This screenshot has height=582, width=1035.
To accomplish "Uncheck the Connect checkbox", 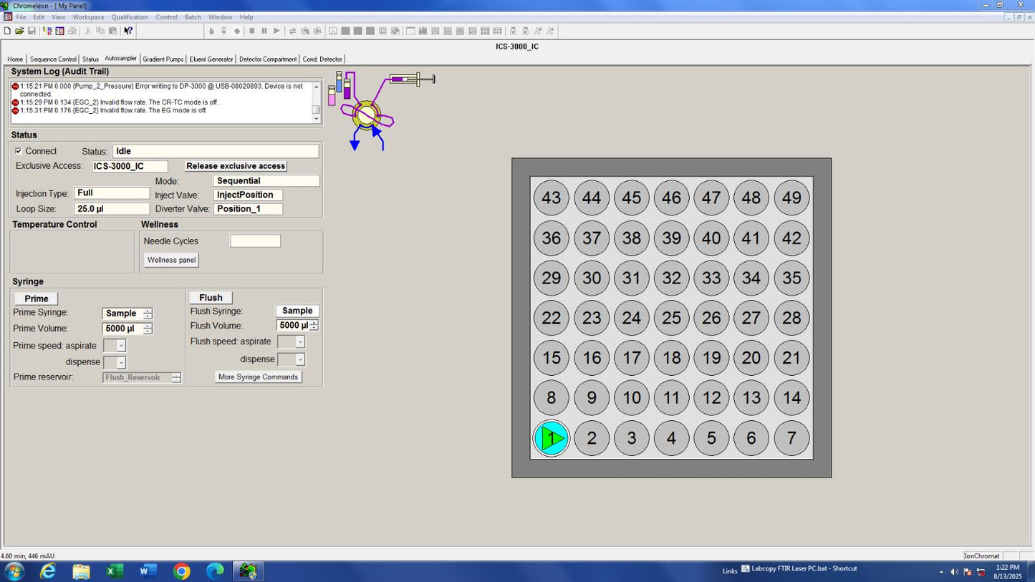I will point(19,151).
